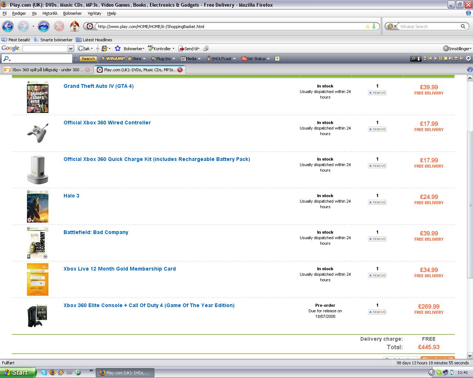Open the Fil menu
The height and width of the screenshot is (378, 473).
[x=4, y=13]
